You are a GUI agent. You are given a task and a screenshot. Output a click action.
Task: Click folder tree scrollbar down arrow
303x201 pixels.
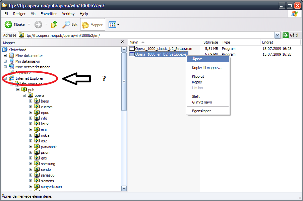pyautogui.click(x=124, y=188)
